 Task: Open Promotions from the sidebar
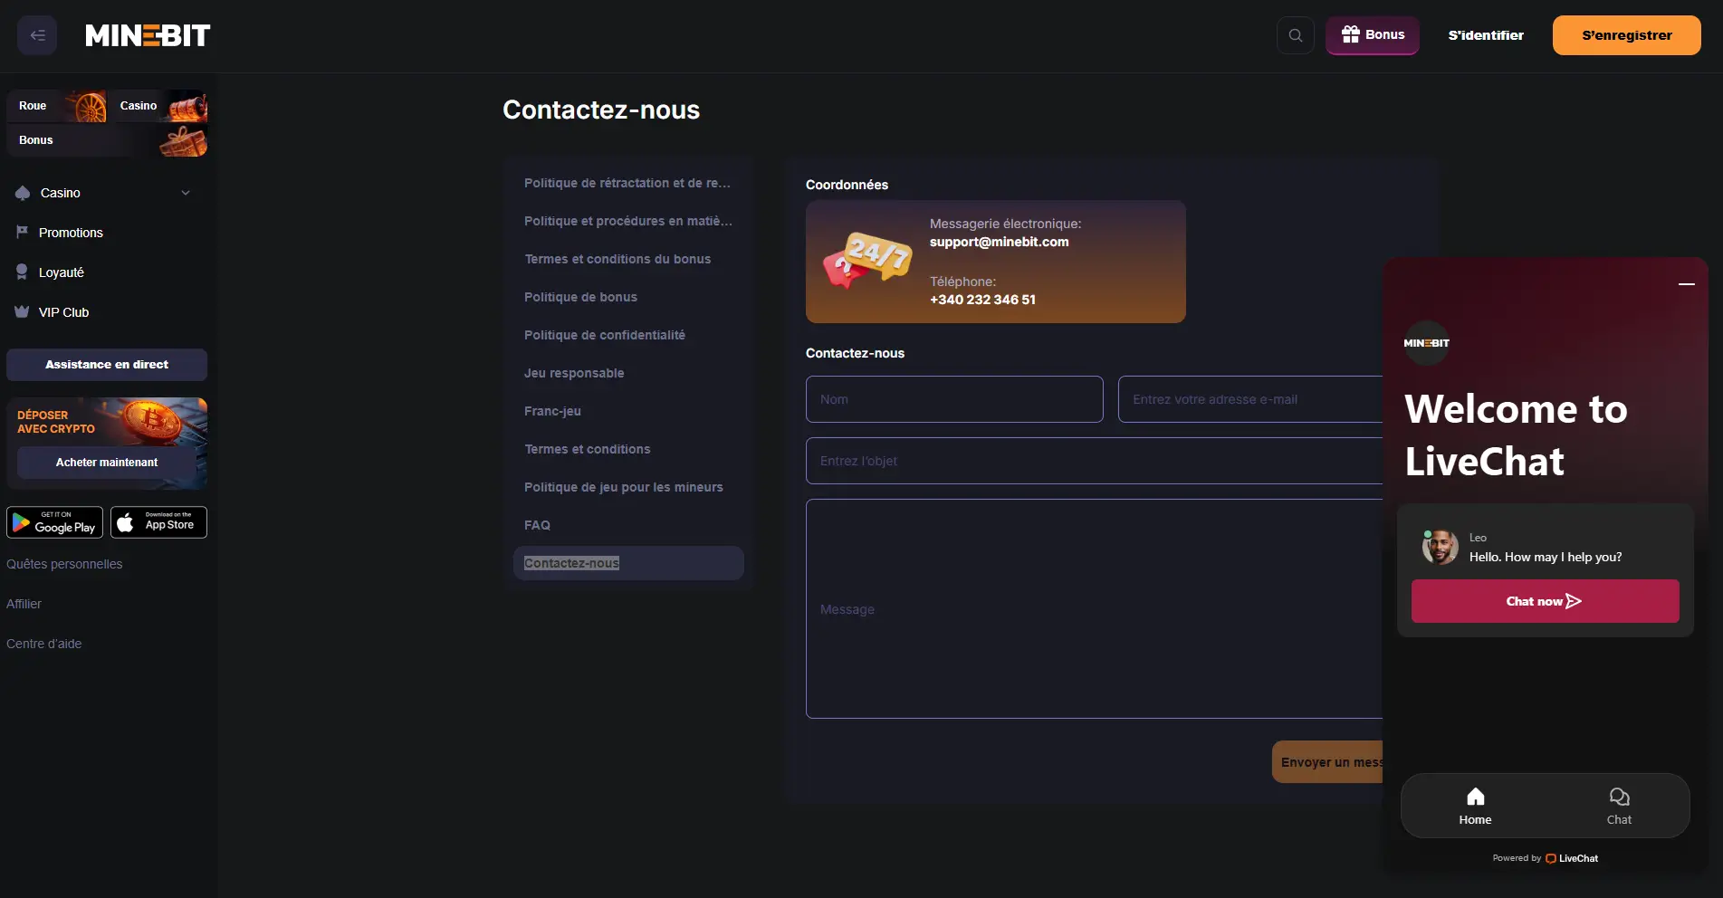71,233
